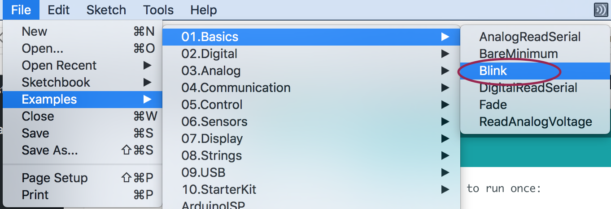
Task: Open the Sketch menu
Action: pyautogui.click(x=106, y=10)
